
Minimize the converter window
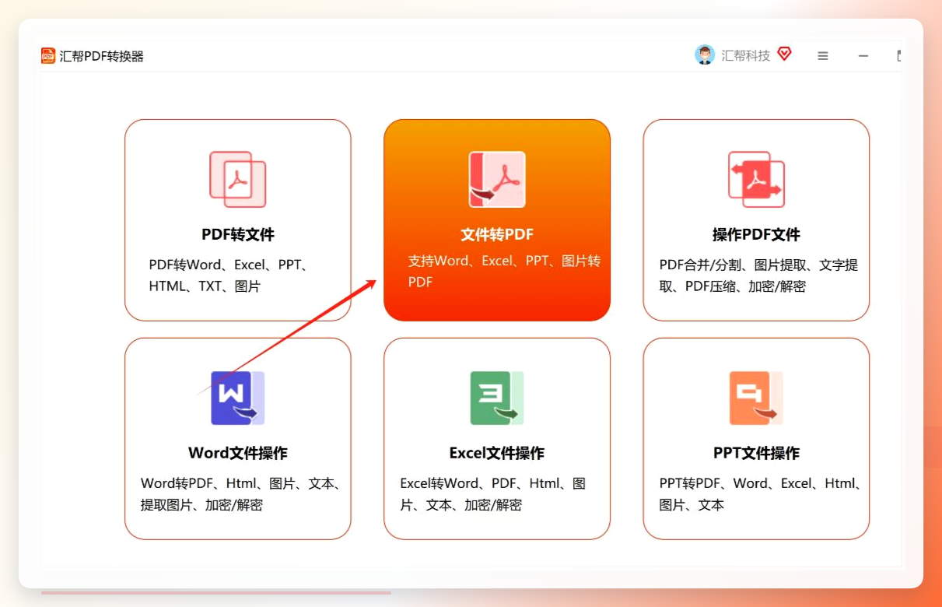tap(863, 56)
